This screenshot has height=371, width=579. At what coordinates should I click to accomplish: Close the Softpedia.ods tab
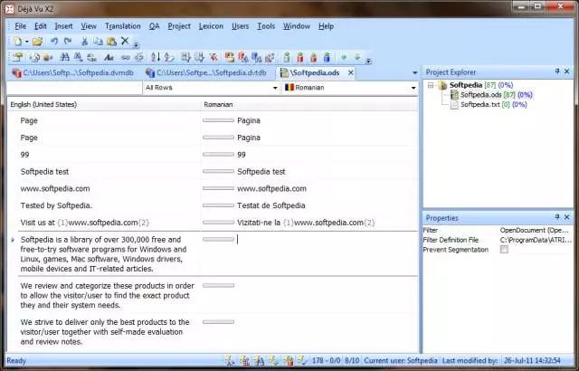(x=351, y=72)
